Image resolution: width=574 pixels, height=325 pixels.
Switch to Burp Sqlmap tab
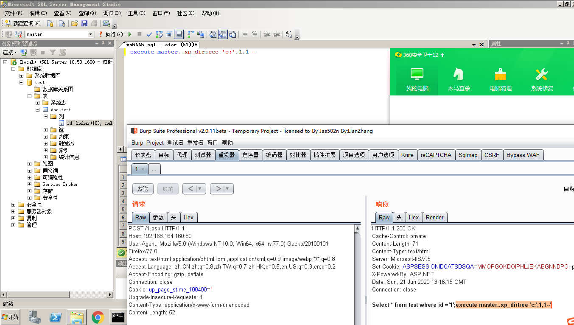pyautogui.click(x=468, y=155)
